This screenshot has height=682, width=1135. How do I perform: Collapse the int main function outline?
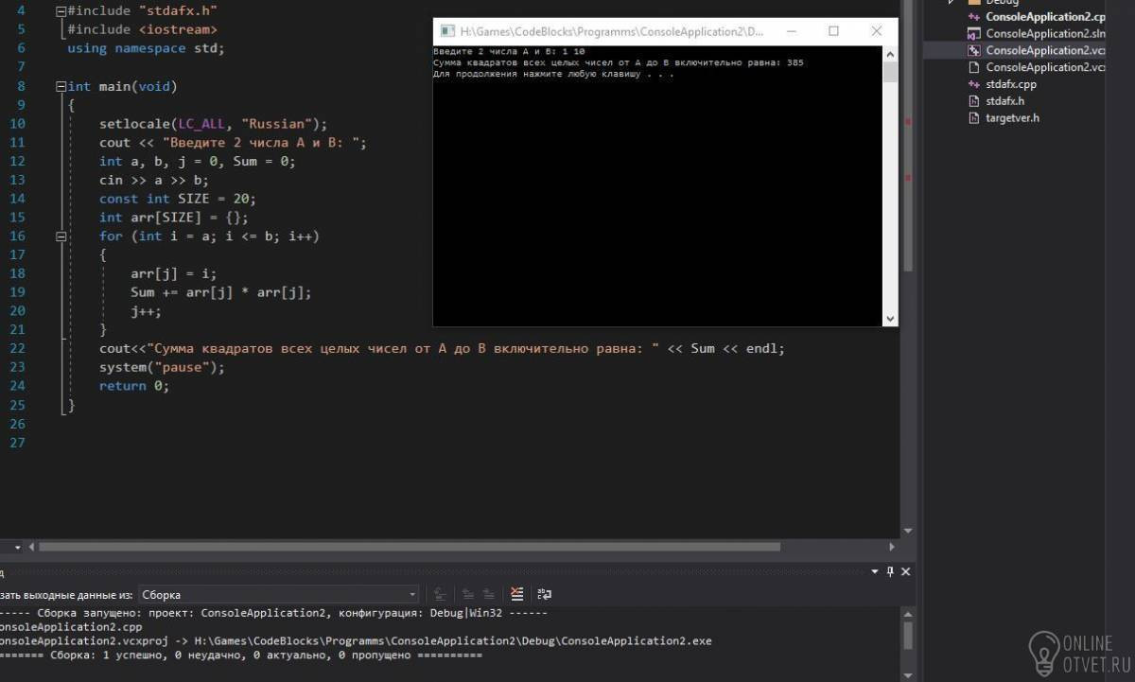click(x=61, y=86)
